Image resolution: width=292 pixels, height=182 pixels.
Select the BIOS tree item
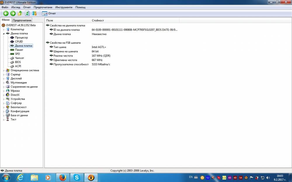point(18,62)
